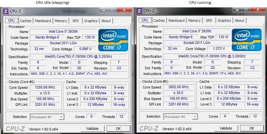Screen dimensions: 267x134
Task: Click Ext. Model value 2D in right window
Action: (x=213, y=68)
